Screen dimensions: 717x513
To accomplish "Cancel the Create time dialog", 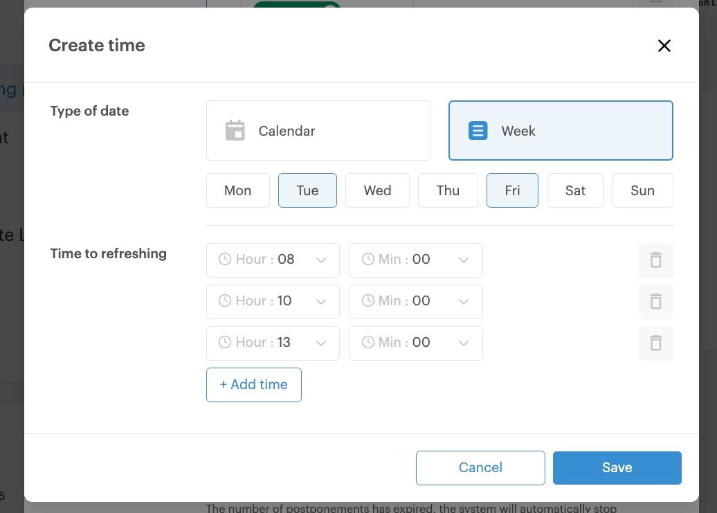I will [480, 467].
